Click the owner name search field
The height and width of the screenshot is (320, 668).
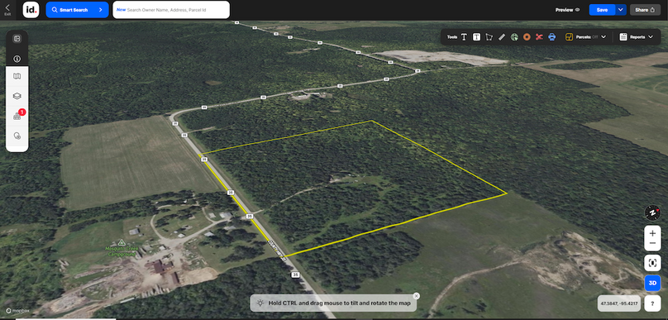point(171,10)
